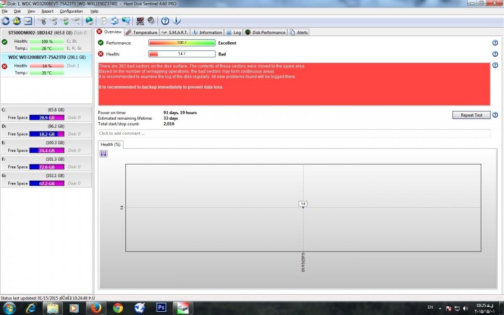Image resolution: width=504 pixels, height=315 pixels.
Task: Click the globe toolbar icon
Action: click(89, 21)
